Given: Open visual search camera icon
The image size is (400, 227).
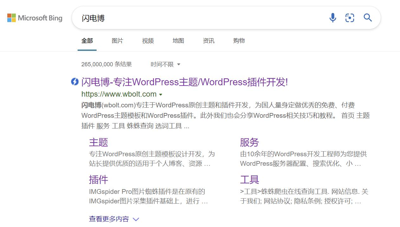Looking at the screenshot, I should 350,18.
